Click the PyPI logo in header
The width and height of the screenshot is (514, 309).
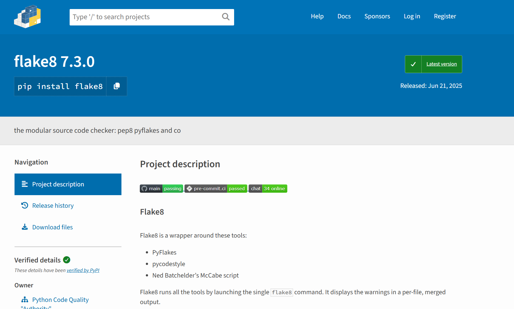click(x=27, y=17)
